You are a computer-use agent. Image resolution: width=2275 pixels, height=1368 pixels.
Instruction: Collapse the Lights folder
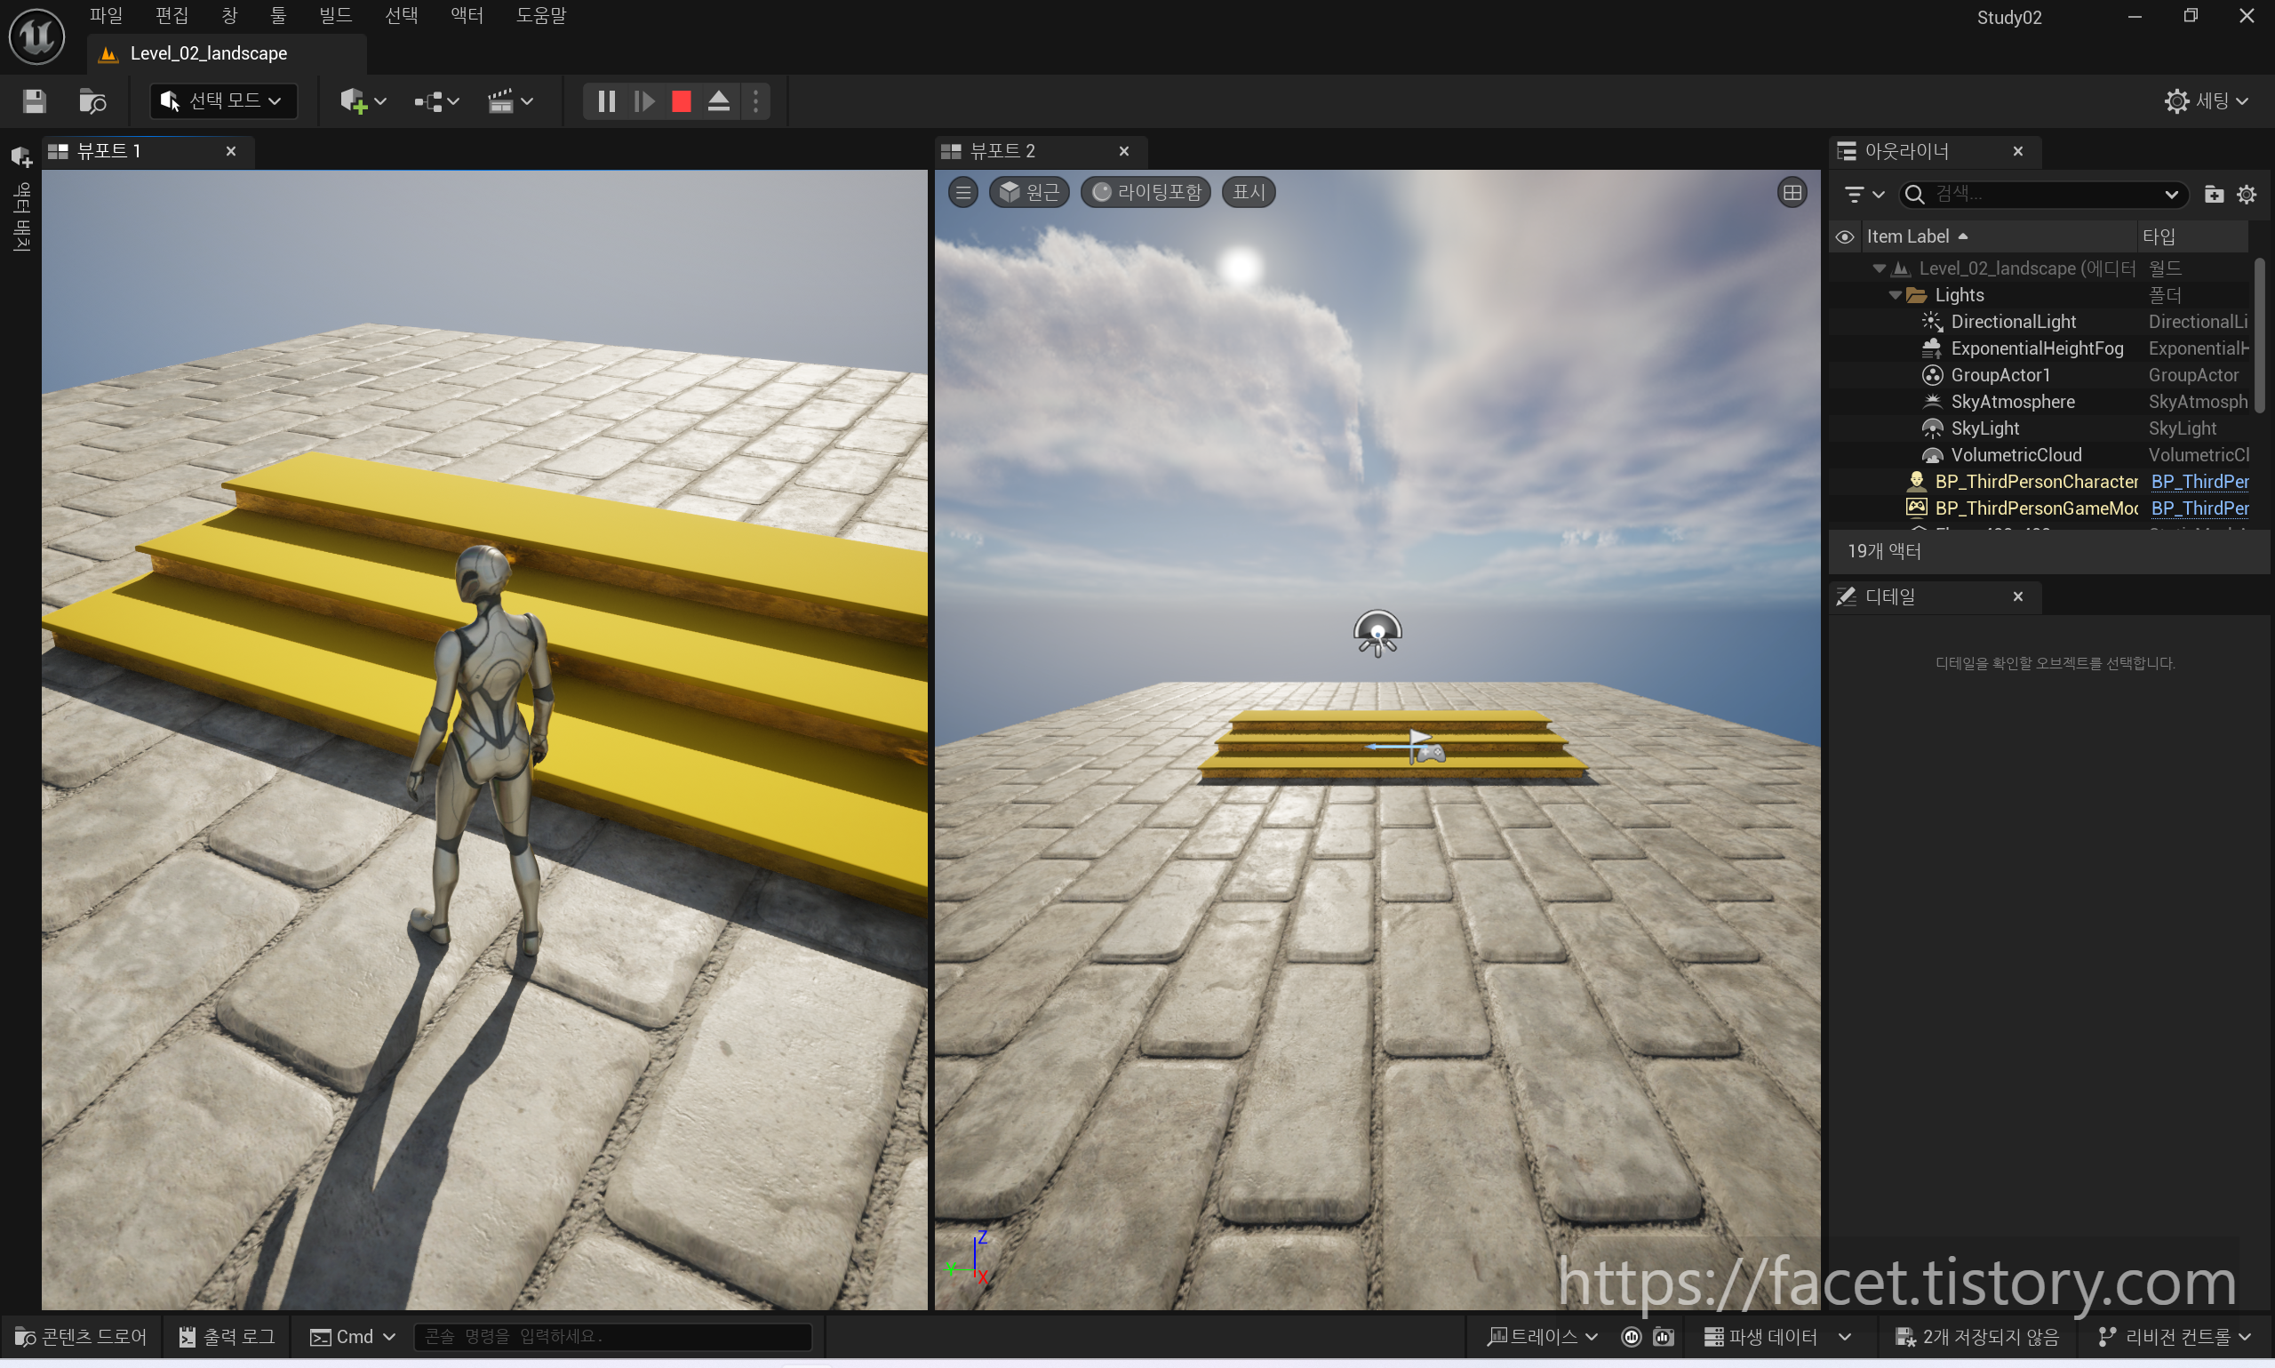point(1895,296)
